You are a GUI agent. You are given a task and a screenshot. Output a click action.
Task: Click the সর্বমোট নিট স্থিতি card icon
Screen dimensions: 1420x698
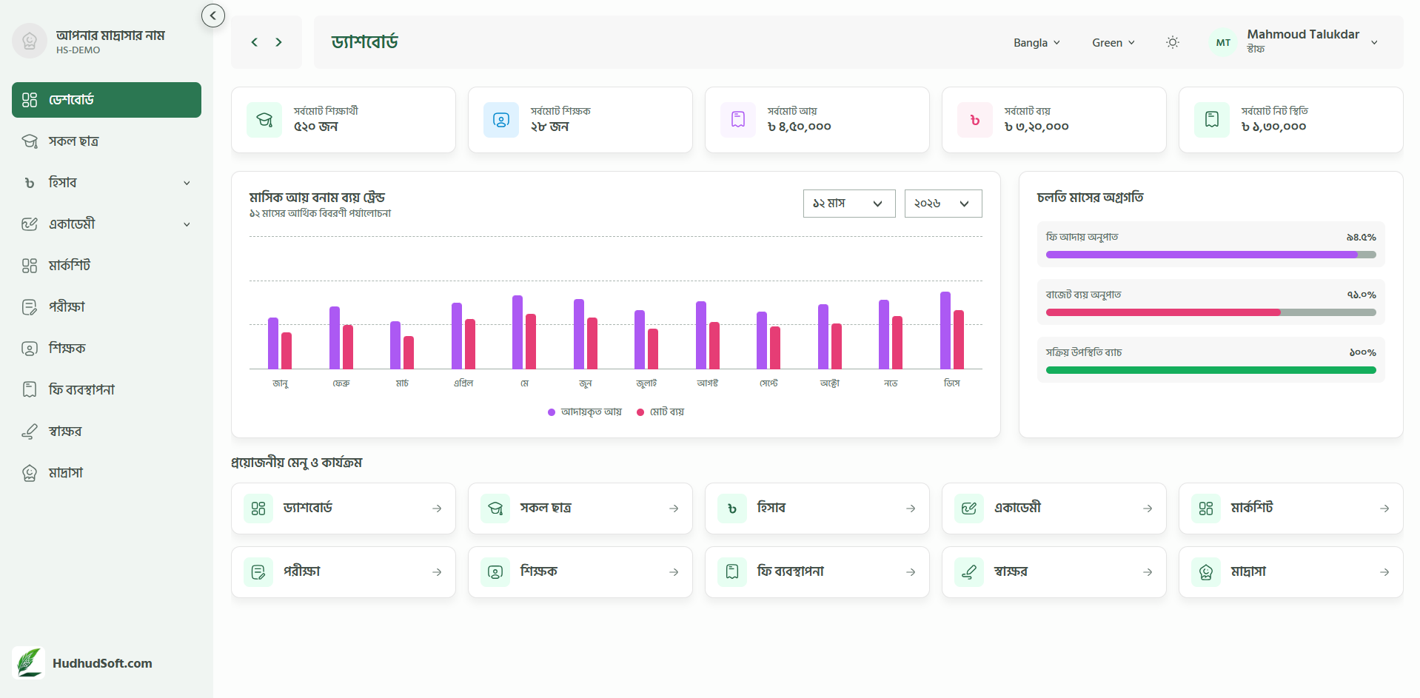pyautogui.click(x=1212, y=120)
